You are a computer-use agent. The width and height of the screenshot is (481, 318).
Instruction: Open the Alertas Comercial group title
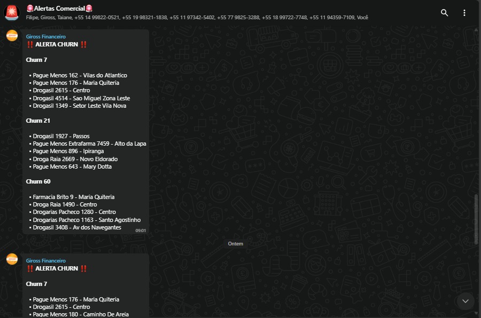pos(59,9)
